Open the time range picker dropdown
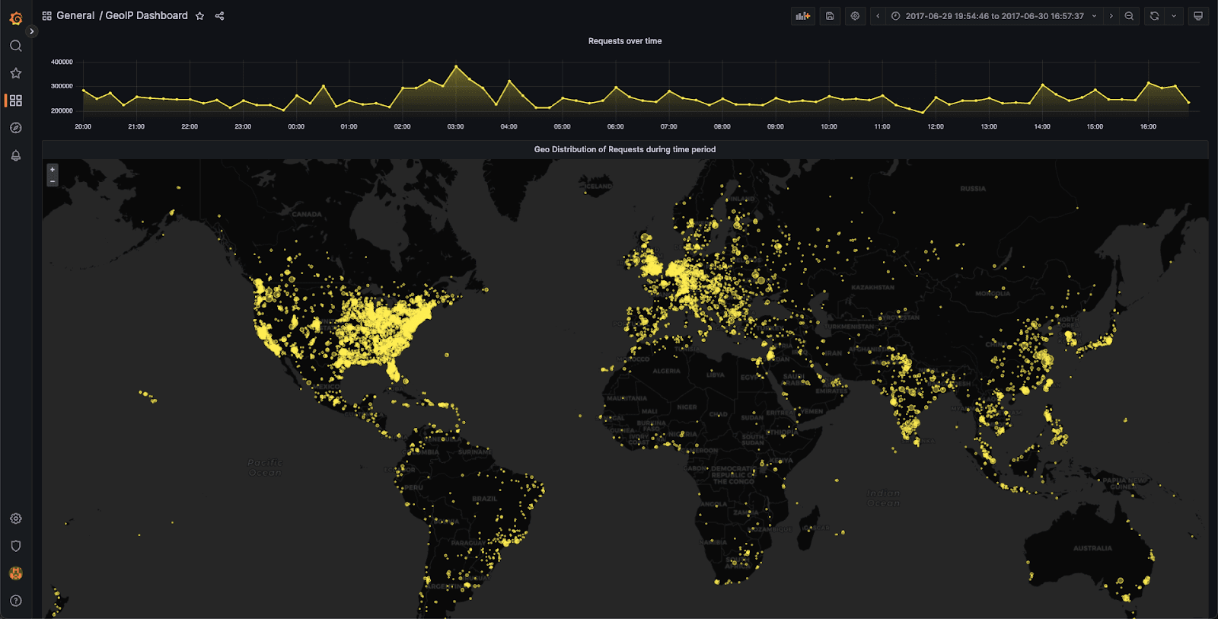Viewport: 1218px width, 619px height. pyautogui.click(x=994, y=16)
